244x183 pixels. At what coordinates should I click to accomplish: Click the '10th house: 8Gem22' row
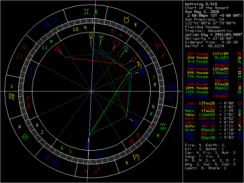pyautogui.click(x=207, y=88)
